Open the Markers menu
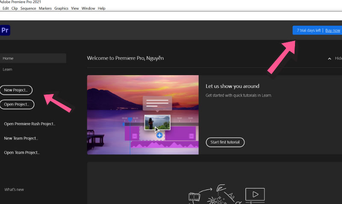 [x=45, y=9]
